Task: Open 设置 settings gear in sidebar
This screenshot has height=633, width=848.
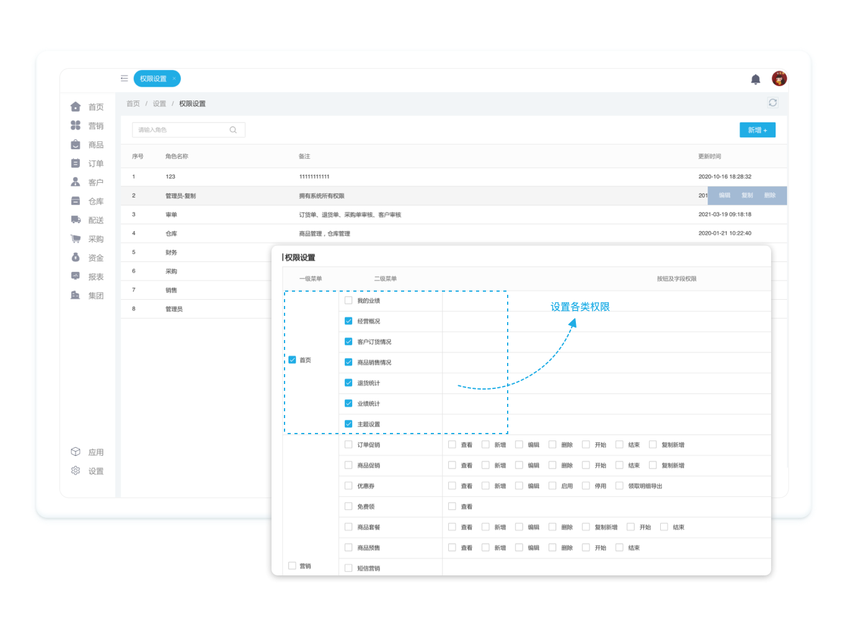Action: [87, 471]
